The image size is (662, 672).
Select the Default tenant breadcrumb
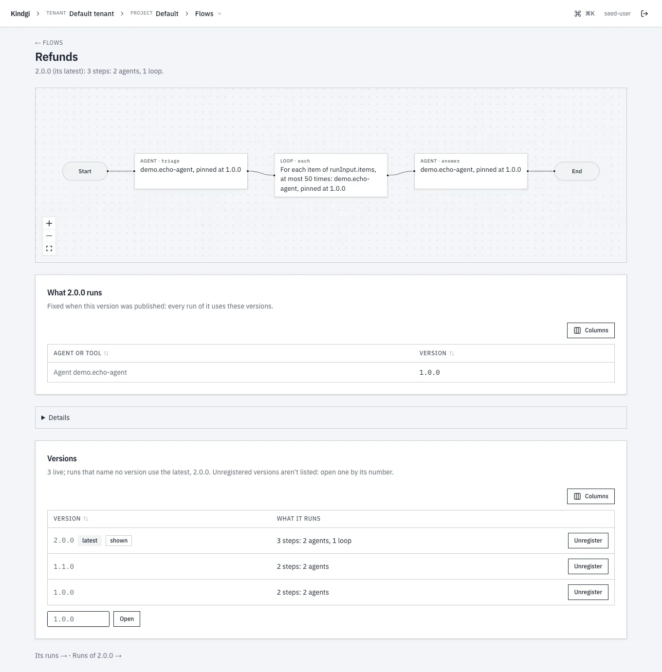(x=92, y=14)
